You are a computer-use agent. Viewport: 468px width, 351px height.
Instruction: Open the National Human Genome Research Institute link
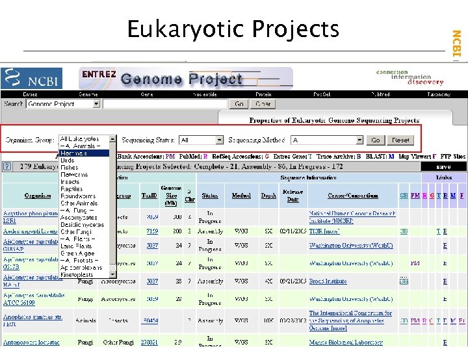(352, 217)
